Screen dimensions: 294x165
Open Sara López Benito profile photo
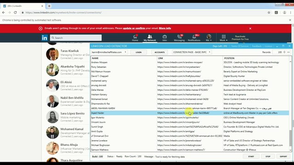click(52, 117)
